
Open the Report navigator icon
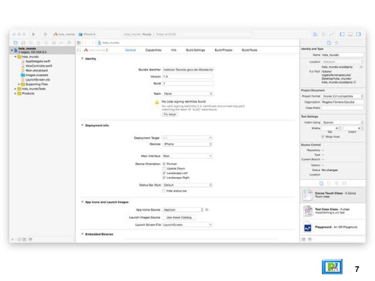pyautogui.click(x=69, y=43)
